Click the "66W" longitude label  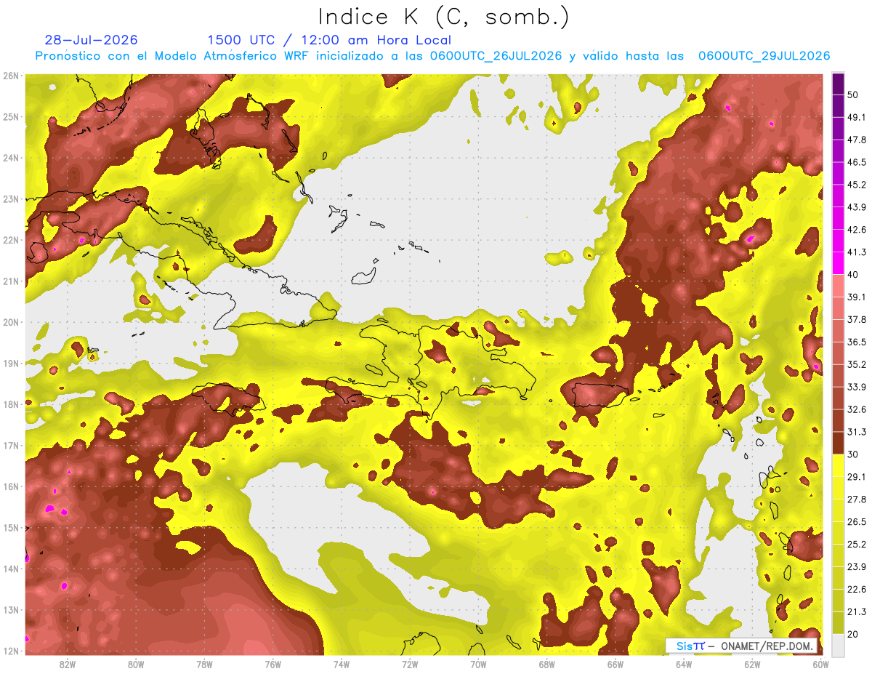tap(615, 664)
